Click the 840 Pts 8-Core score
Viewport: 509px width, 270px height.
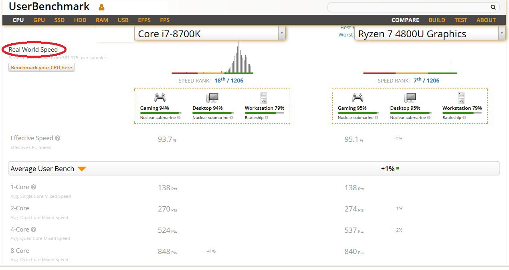(354, 252)
